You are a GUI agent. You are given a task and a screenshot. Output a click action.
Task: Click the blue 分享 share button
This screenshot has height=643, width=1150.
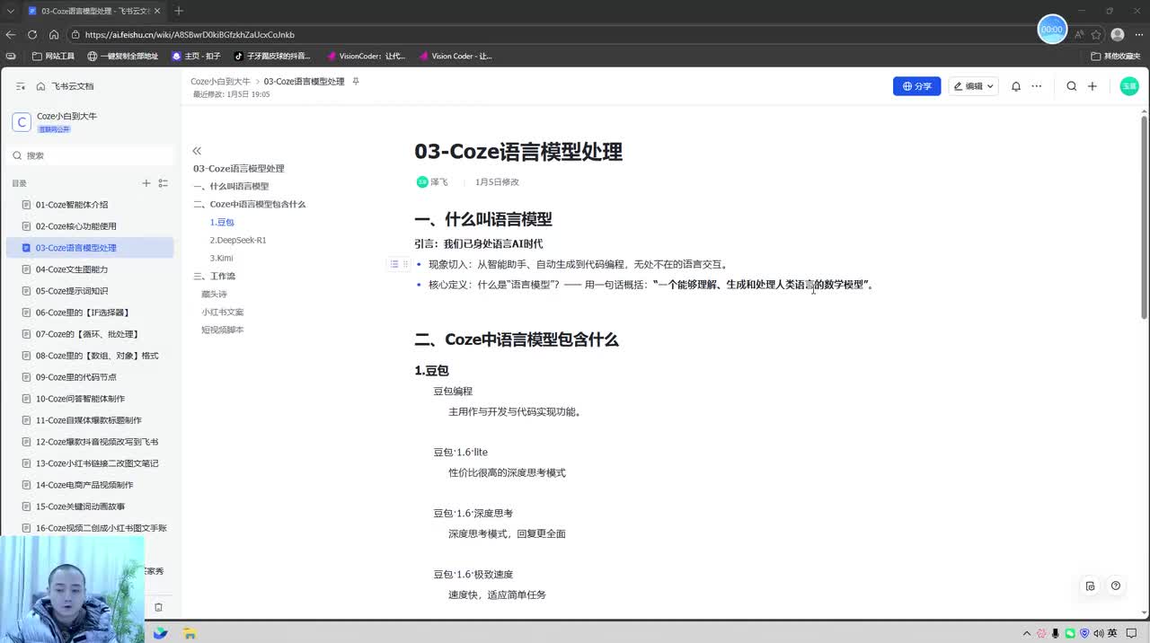916,86
